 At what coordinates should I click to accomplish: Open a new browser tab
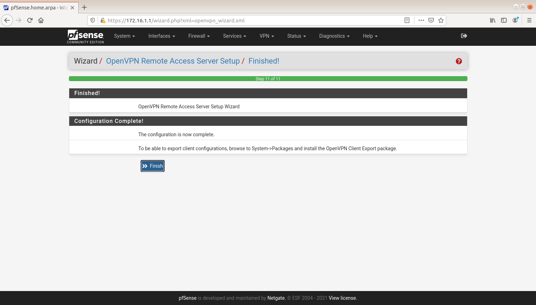pyautogui.click(x=84, y=7)
